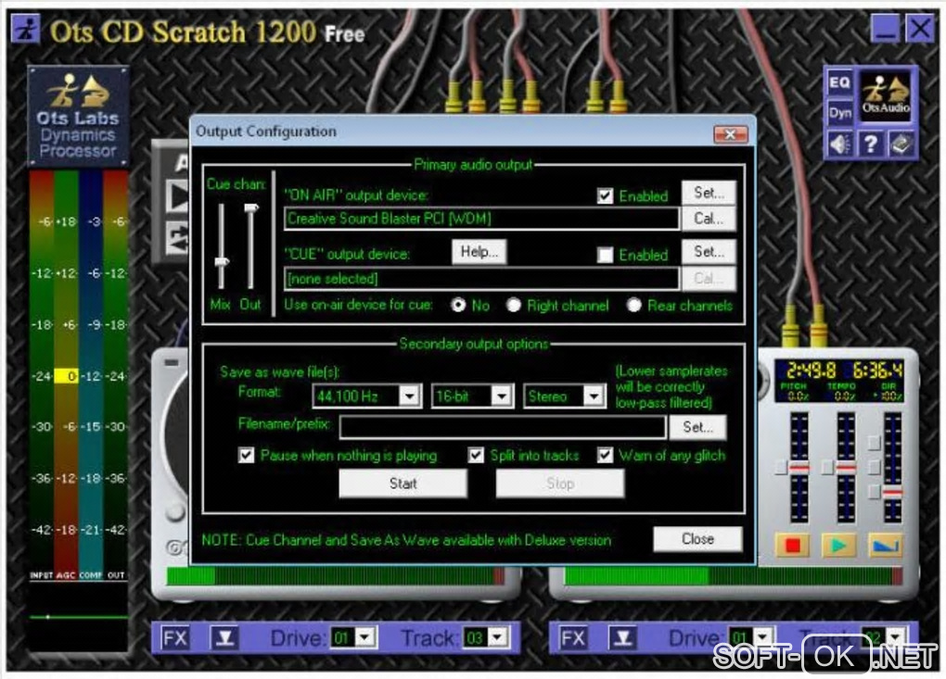Open the EQ panel button

(x=839, y=82)
